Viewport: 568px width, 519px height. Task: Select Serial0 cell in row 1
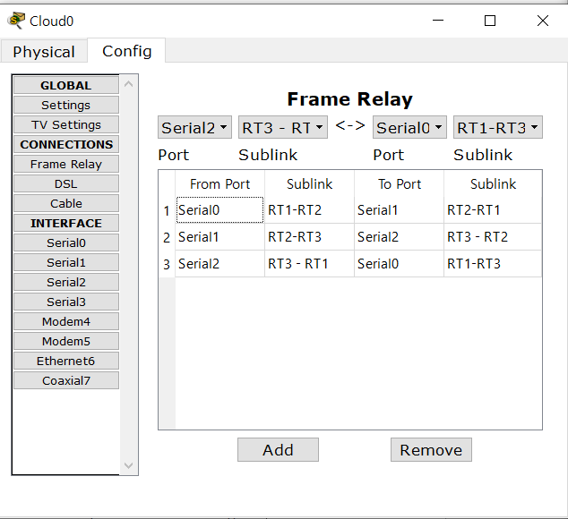click(x=219, y=210)
